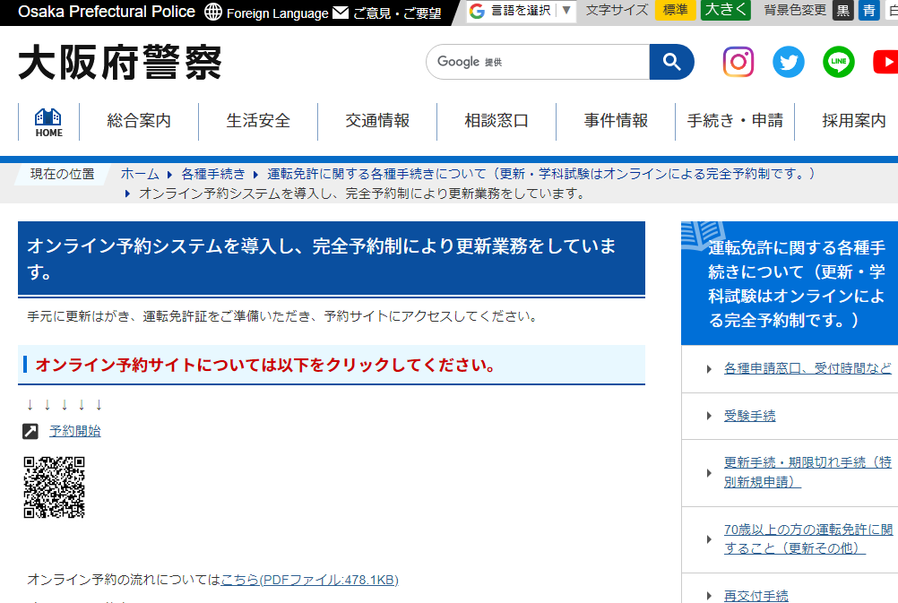Screen dimensions: 898x603
Task: Switch background color to 青
Action: tap(868, 12)
